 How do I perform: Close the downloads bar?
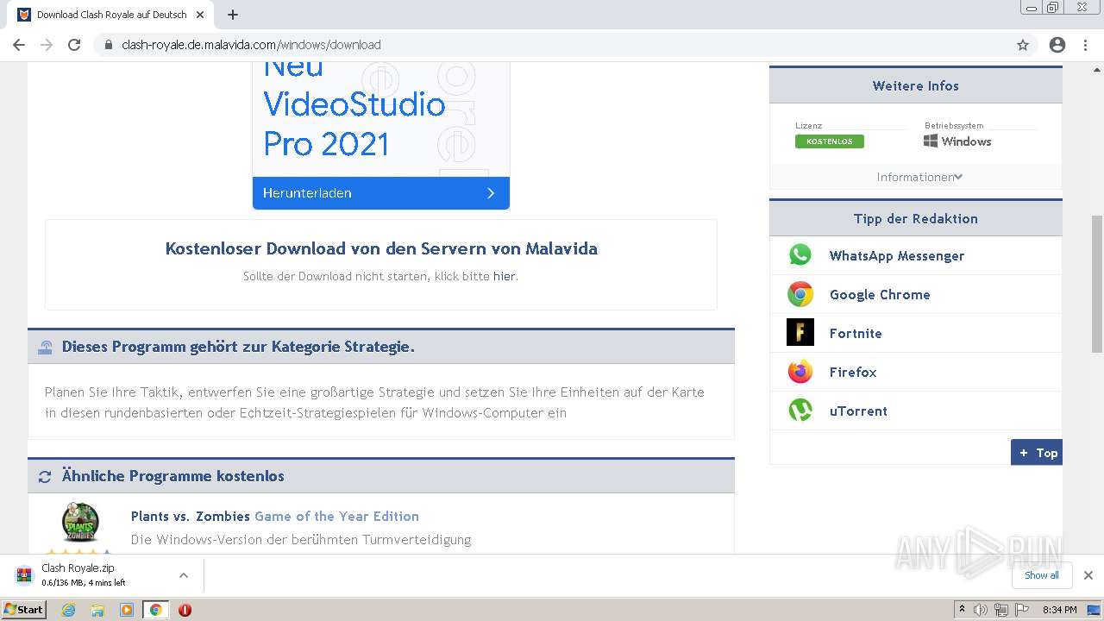tap(1088, 575)
